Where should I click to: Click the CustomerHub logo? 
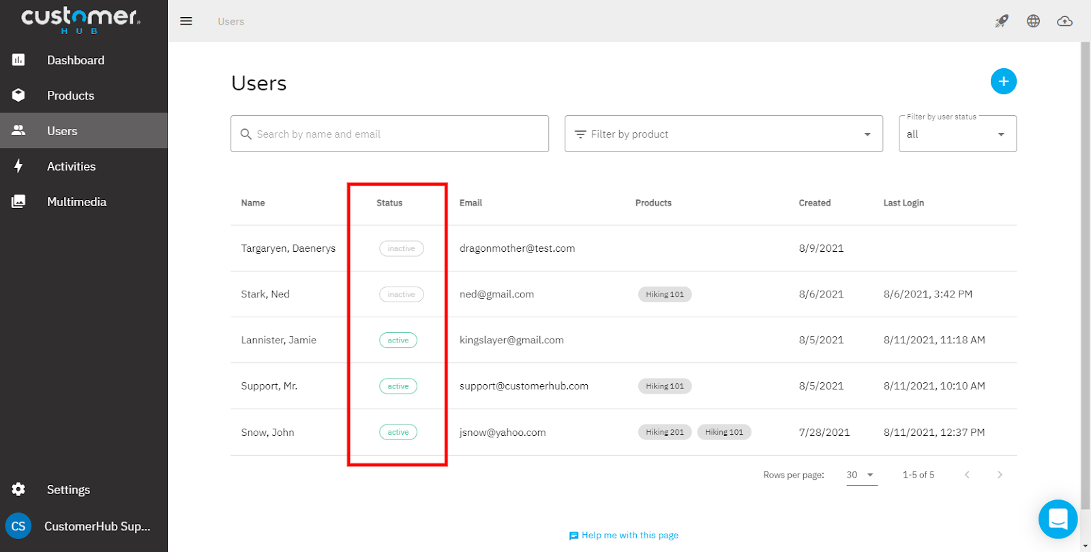(x=80, y=20)
